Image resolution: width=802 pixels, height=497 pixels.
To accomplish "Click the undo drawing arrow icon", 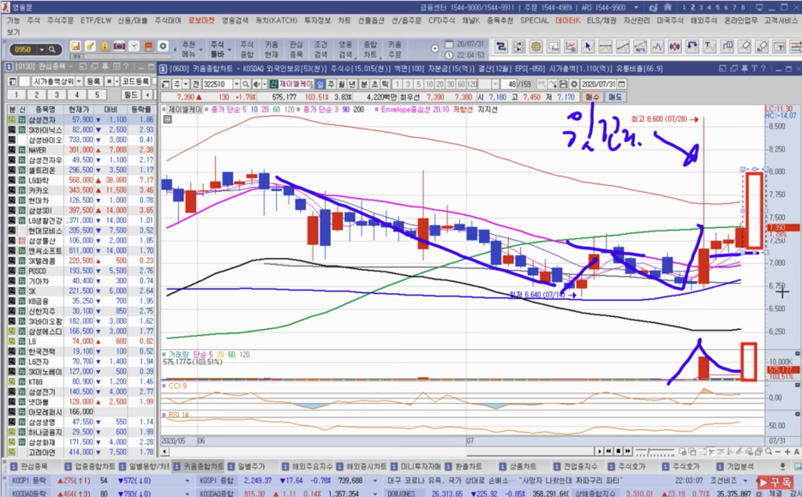I will (692, 47).
